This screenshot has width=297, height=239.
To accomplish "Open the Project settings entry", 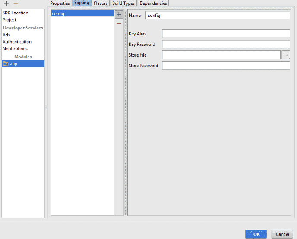I will coord(9,20).
